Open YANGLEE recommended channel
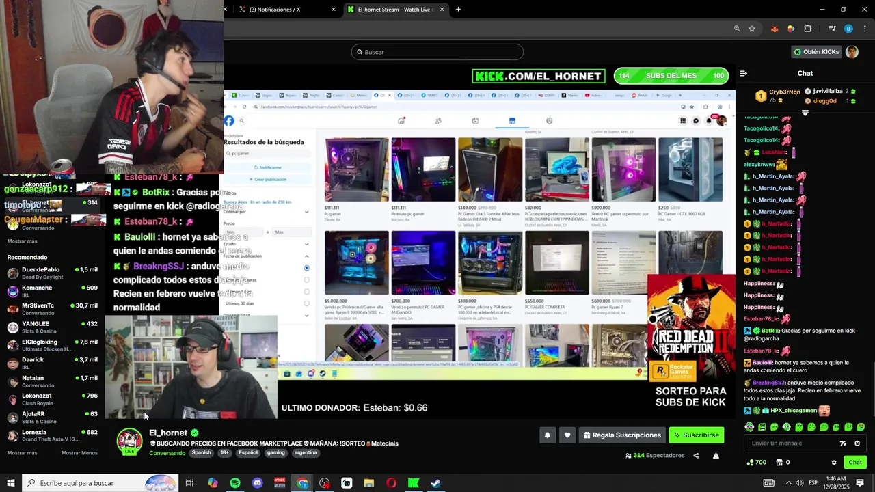 tap(53, 327)
